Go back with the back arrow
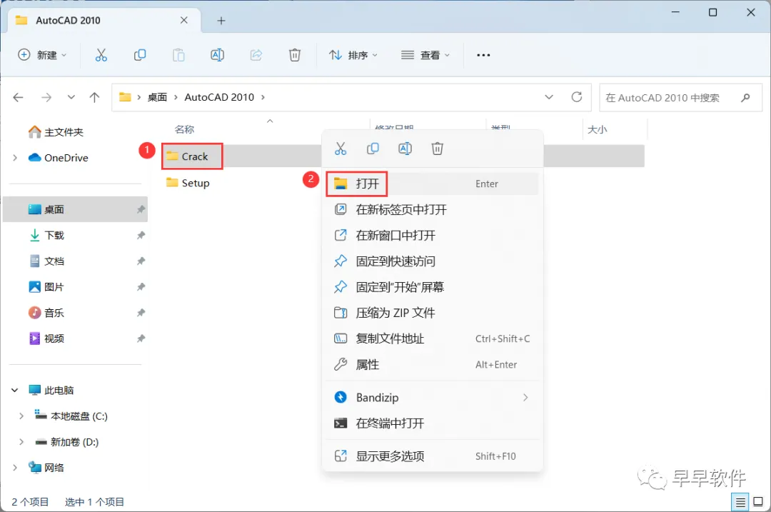The height and width of the screenshot is (512, 771). 18,97
